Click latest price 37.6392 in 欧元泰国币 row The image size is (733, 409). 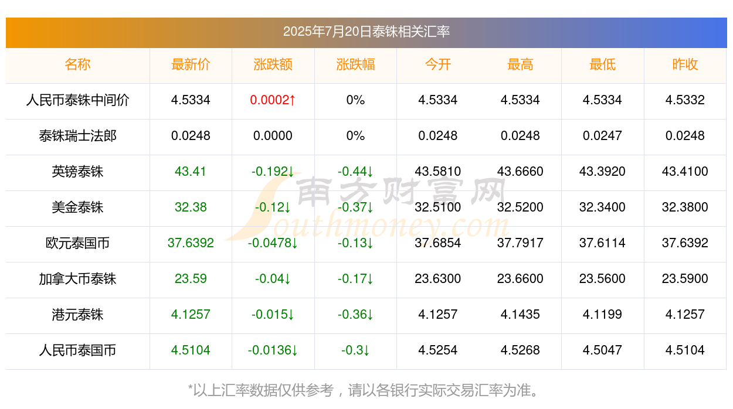191,243
